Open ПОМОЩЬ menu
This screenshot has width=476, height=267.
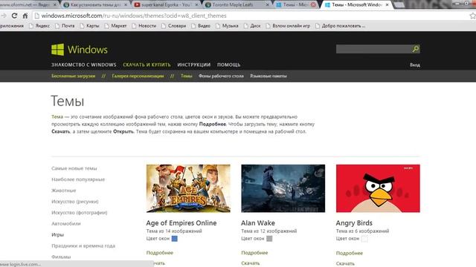[x=228, y=65]
